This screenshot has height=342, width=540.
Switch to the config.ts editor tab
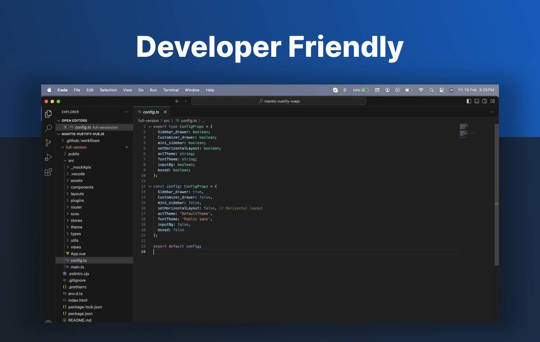tap(151, 112)
